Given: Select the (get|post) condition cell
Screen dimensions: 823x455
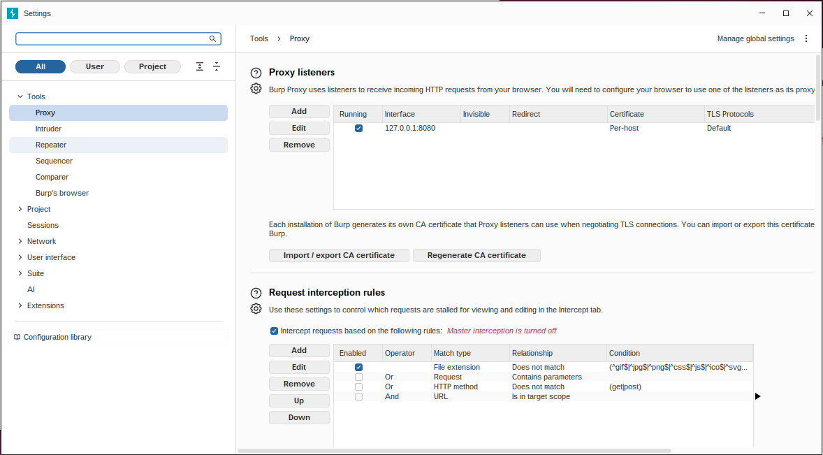Looking at the screenshot, I should pos(680,387).
